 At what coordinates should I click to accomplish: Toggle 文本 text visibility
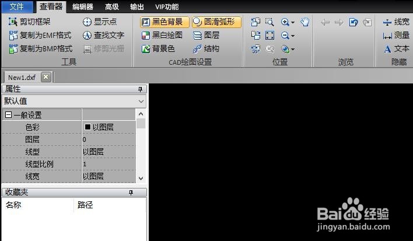(x=397, y=49)
